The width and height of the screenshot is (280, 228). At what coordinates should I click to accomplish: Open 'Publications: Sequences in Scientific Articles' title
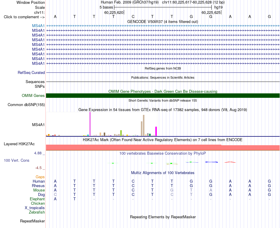[163, 77]
